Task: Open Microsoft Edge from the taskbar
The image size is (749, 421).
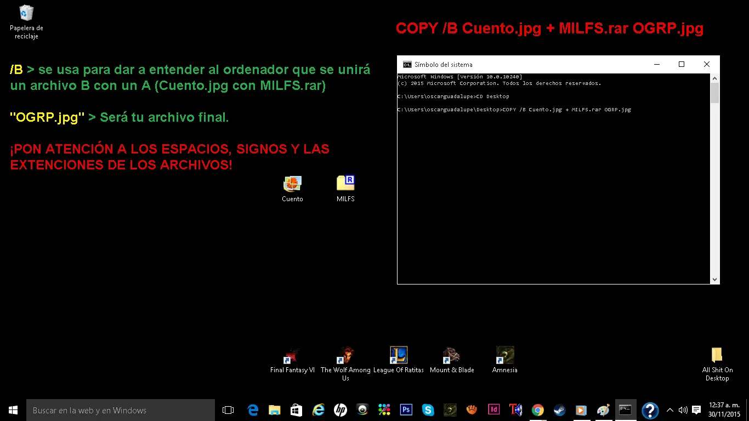Action: (x=253, y=409)
